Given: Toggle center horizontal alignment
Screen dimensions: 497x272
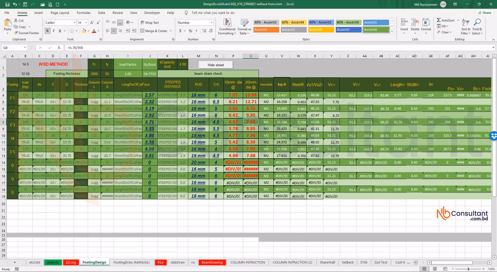Looking at the screenshot, I should click(x=114, y=31).
